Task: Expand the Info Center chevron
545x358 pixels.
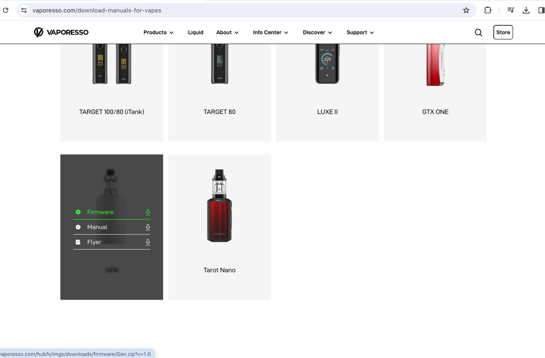Action: tap(286, 33)
